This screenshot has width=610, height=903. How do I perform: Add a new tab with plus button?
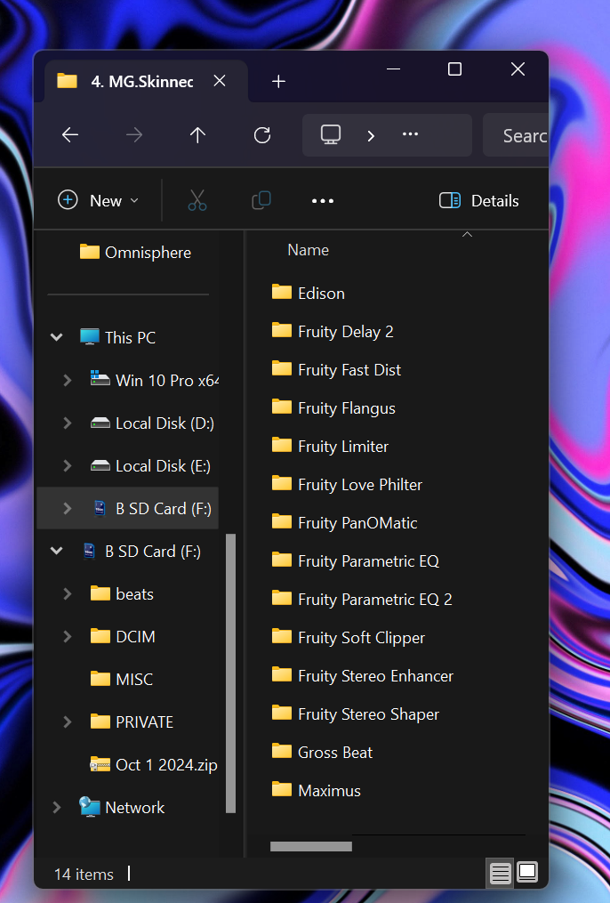click(x=278, y=81)
